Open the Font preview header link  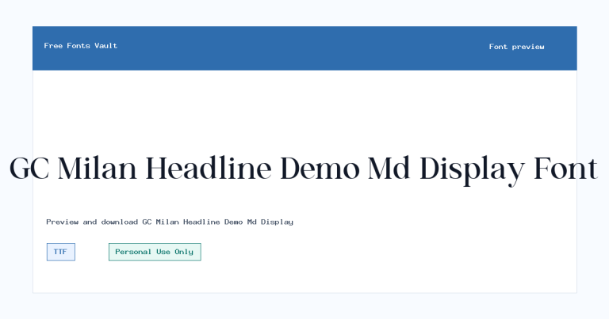point(516,47)
